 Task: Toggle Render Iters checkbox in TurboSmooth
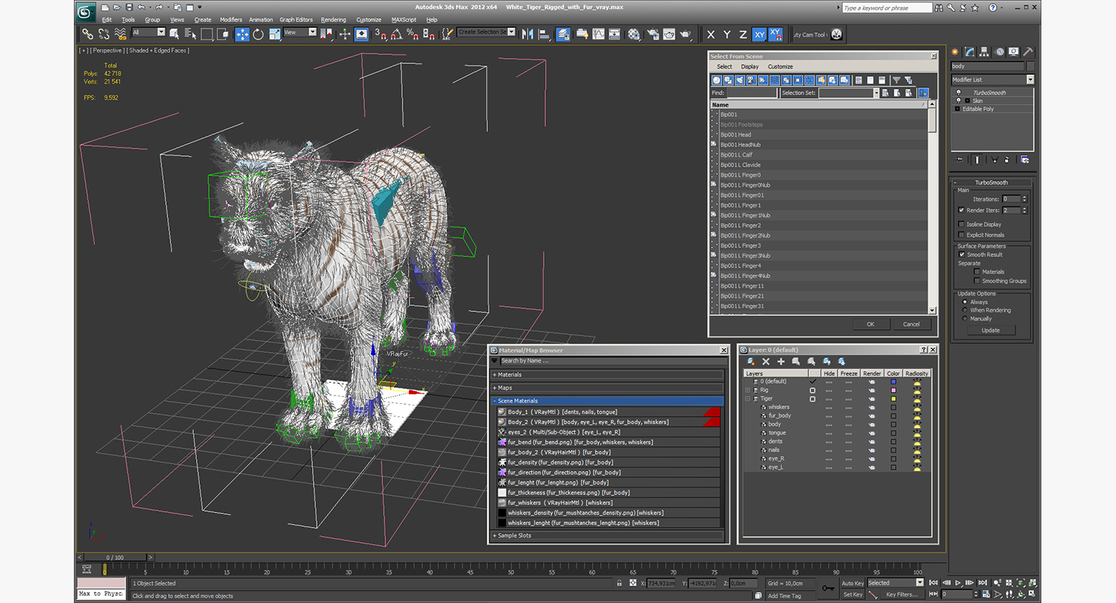tap(961, 210)
